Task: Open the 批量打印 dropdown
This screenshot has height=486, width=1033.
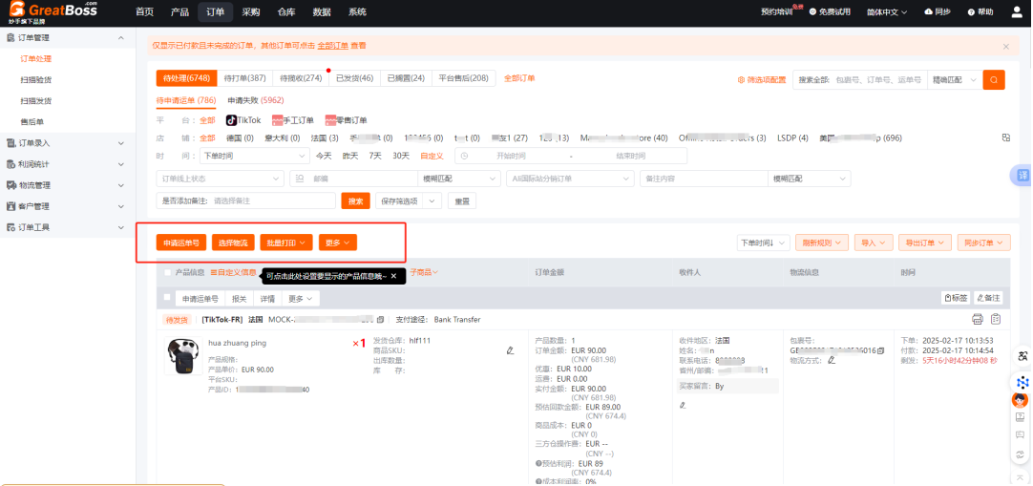Action: pyautogui.click(x=286, y=243)
